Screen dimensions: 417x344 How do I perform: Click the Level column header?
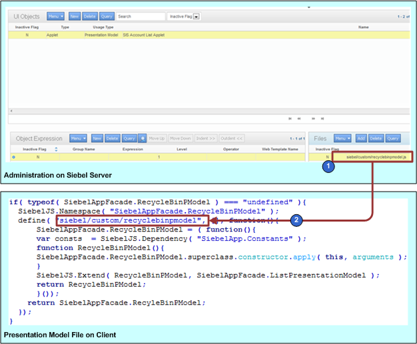(182, 149)
